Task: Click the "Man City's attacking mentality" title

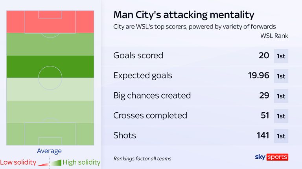Action: click(184, 15)
